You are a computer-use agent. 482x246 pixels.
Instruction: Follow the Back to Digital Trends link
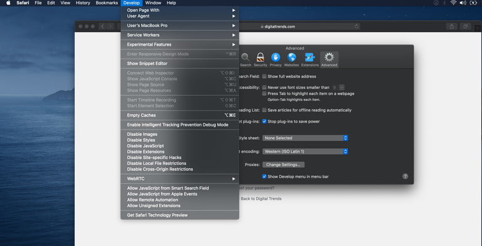261,199
